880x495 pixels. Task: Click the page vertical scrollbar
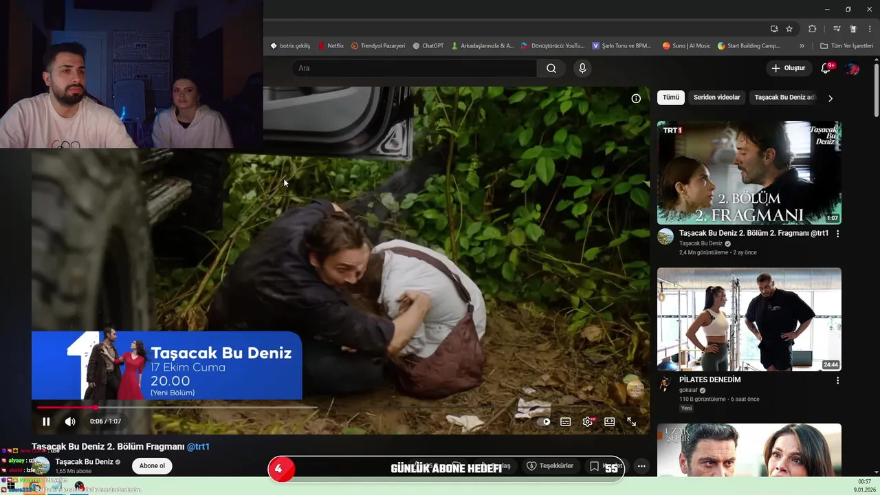876,89
